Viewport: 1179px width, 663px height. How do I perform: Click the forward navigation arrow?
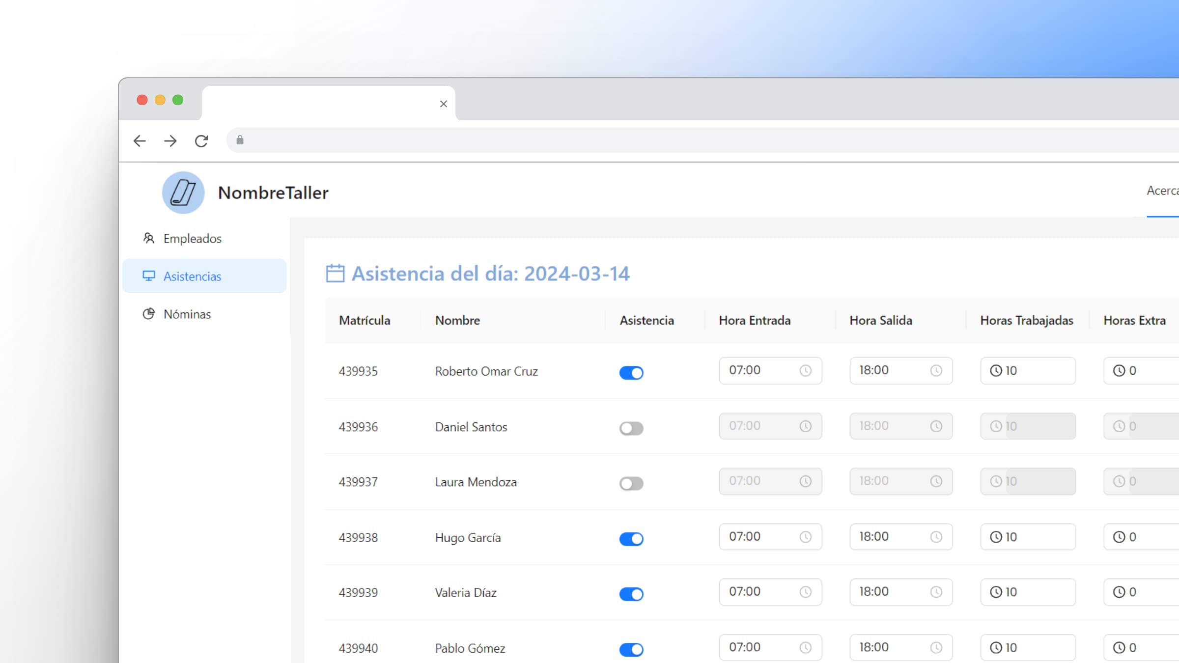pos(170,141)
